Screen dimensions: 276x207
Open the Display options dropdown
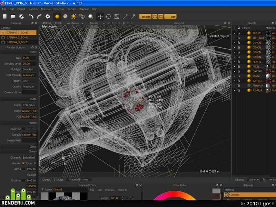click(97, 23)
